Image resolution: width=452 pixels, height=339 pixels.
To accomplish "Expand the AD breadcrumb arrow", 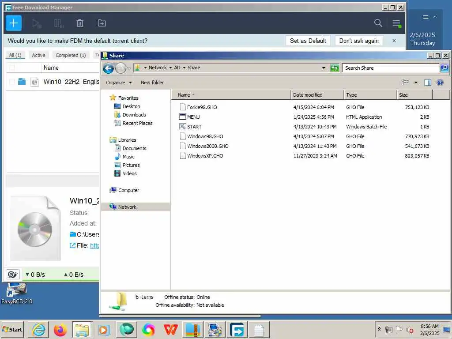I will (184, 68).
